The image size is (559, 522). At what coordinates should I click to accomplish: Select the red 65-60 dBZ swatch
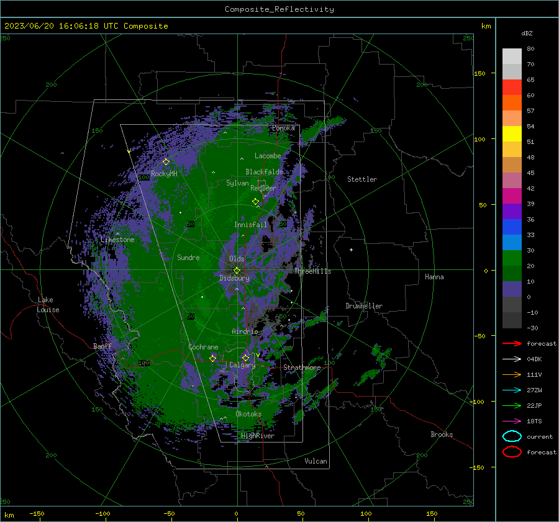click(x=512, y=87)
